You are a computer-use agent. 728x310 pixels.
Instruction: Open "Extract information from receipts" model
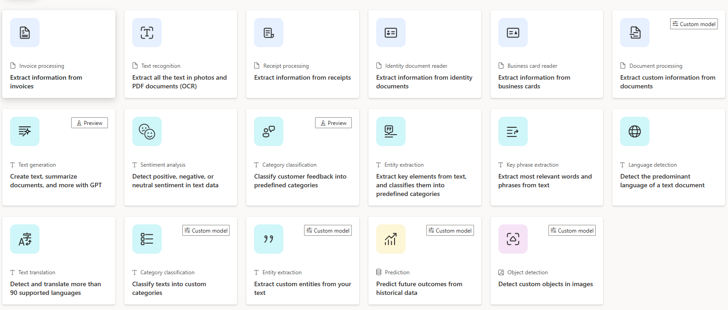click(302, 78)
